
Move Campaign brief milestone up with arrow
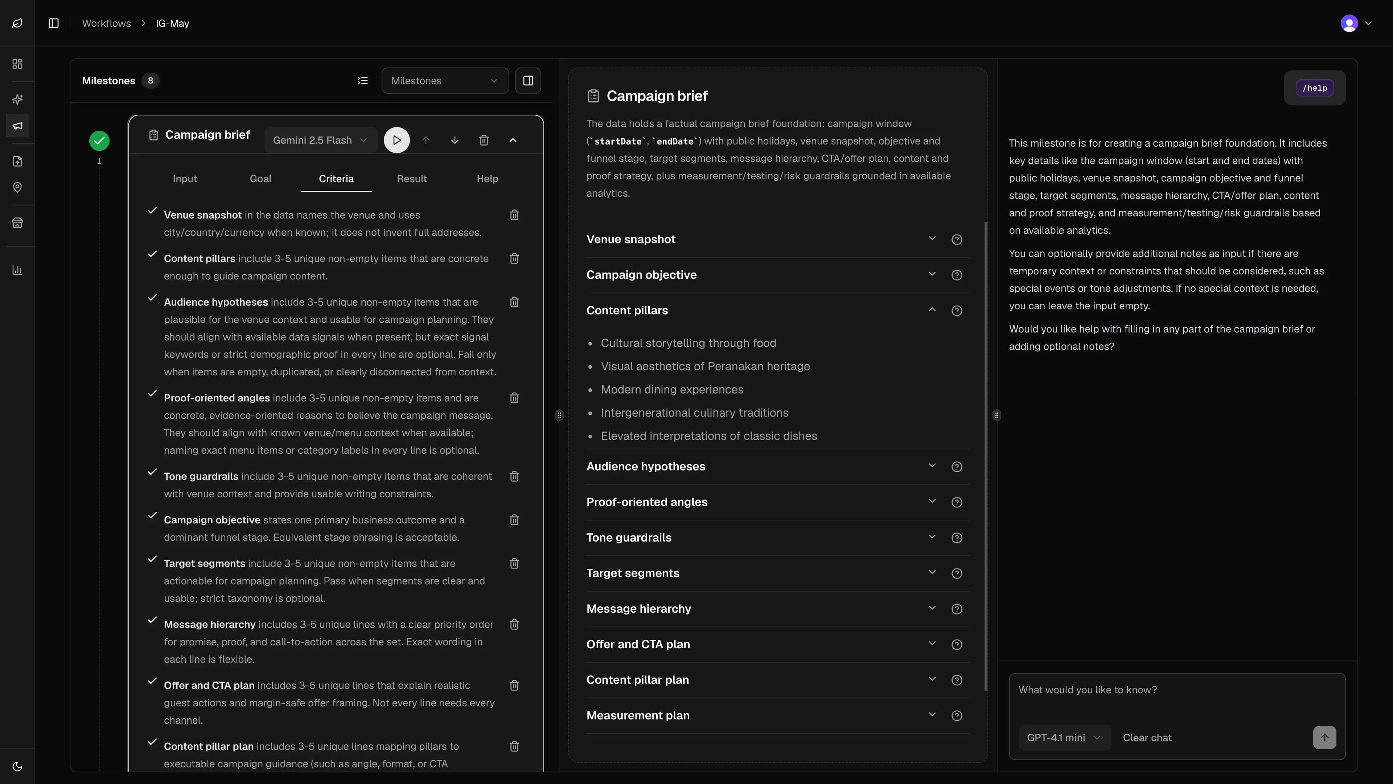426,140
